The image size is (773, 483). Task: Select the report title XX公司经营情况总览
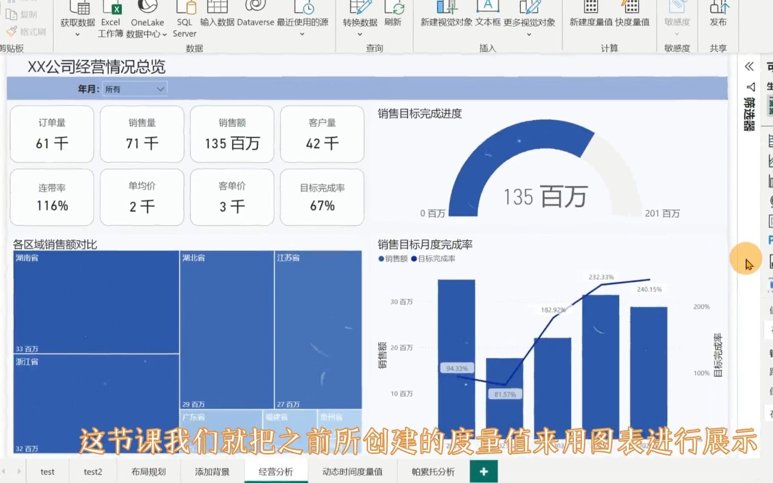click(97, 67)
